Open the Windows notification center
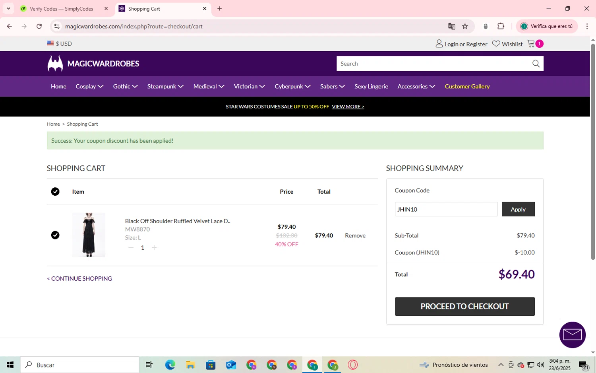The height and width of the screenshot is (373, 596). point(584,365)
